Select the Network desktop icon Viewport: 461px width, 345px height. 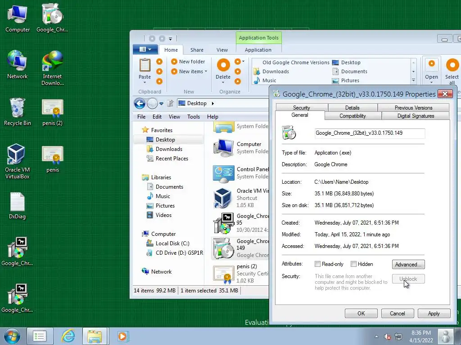click(18, 65)
